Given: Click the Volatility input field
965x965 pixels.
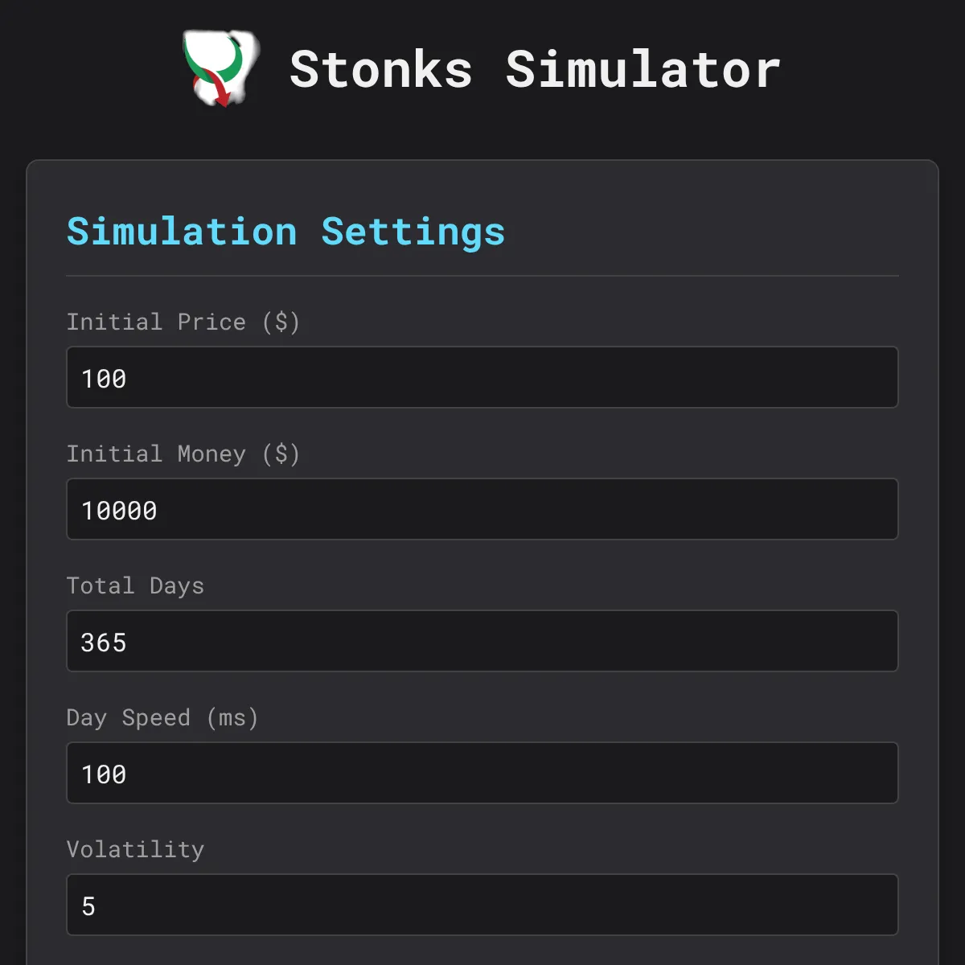Looking at the screenshot, I should point(482,905).
